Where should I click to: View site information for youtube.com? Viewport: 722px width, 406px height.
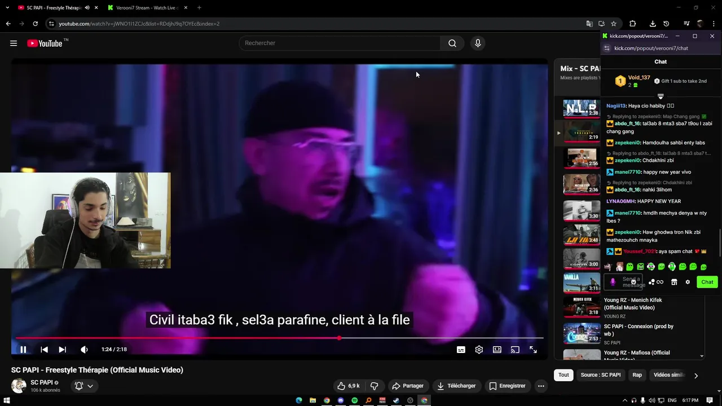point(51,24)
